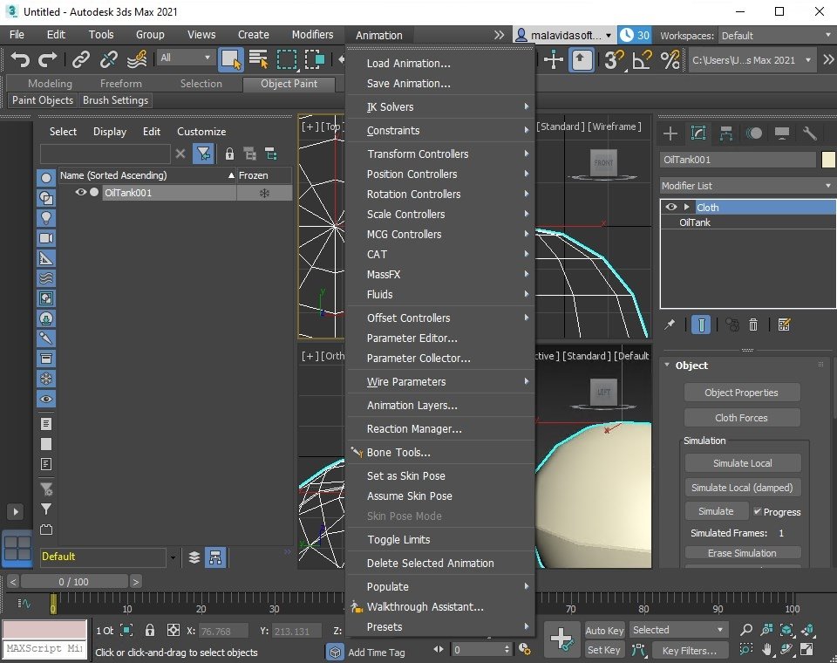This screenshot has height=663, width=837.
Task: Open the Modify panel tab icon
Action: pyautogui.click(x=698, y=133)
